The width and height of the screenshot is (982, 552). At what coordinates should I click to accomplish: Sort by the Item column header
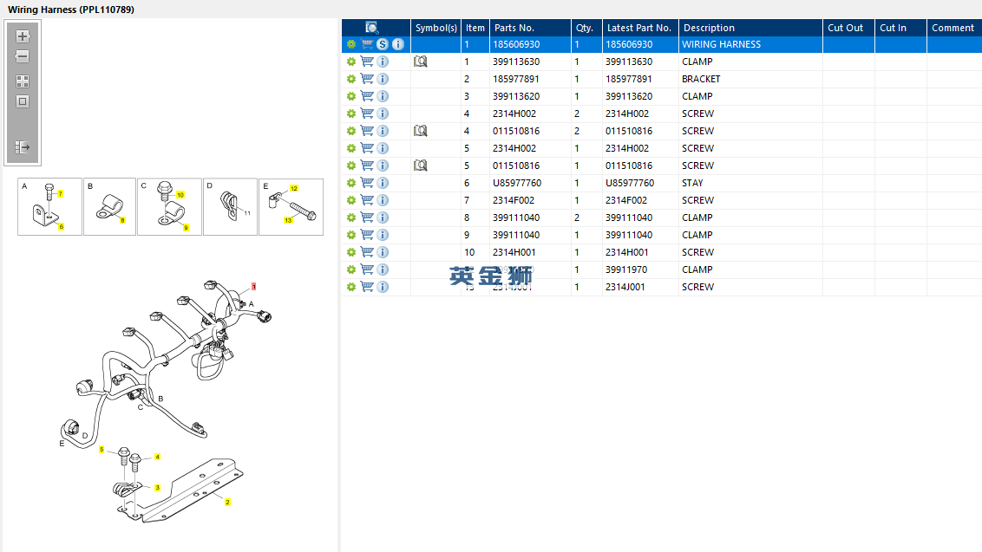(475, 28)
